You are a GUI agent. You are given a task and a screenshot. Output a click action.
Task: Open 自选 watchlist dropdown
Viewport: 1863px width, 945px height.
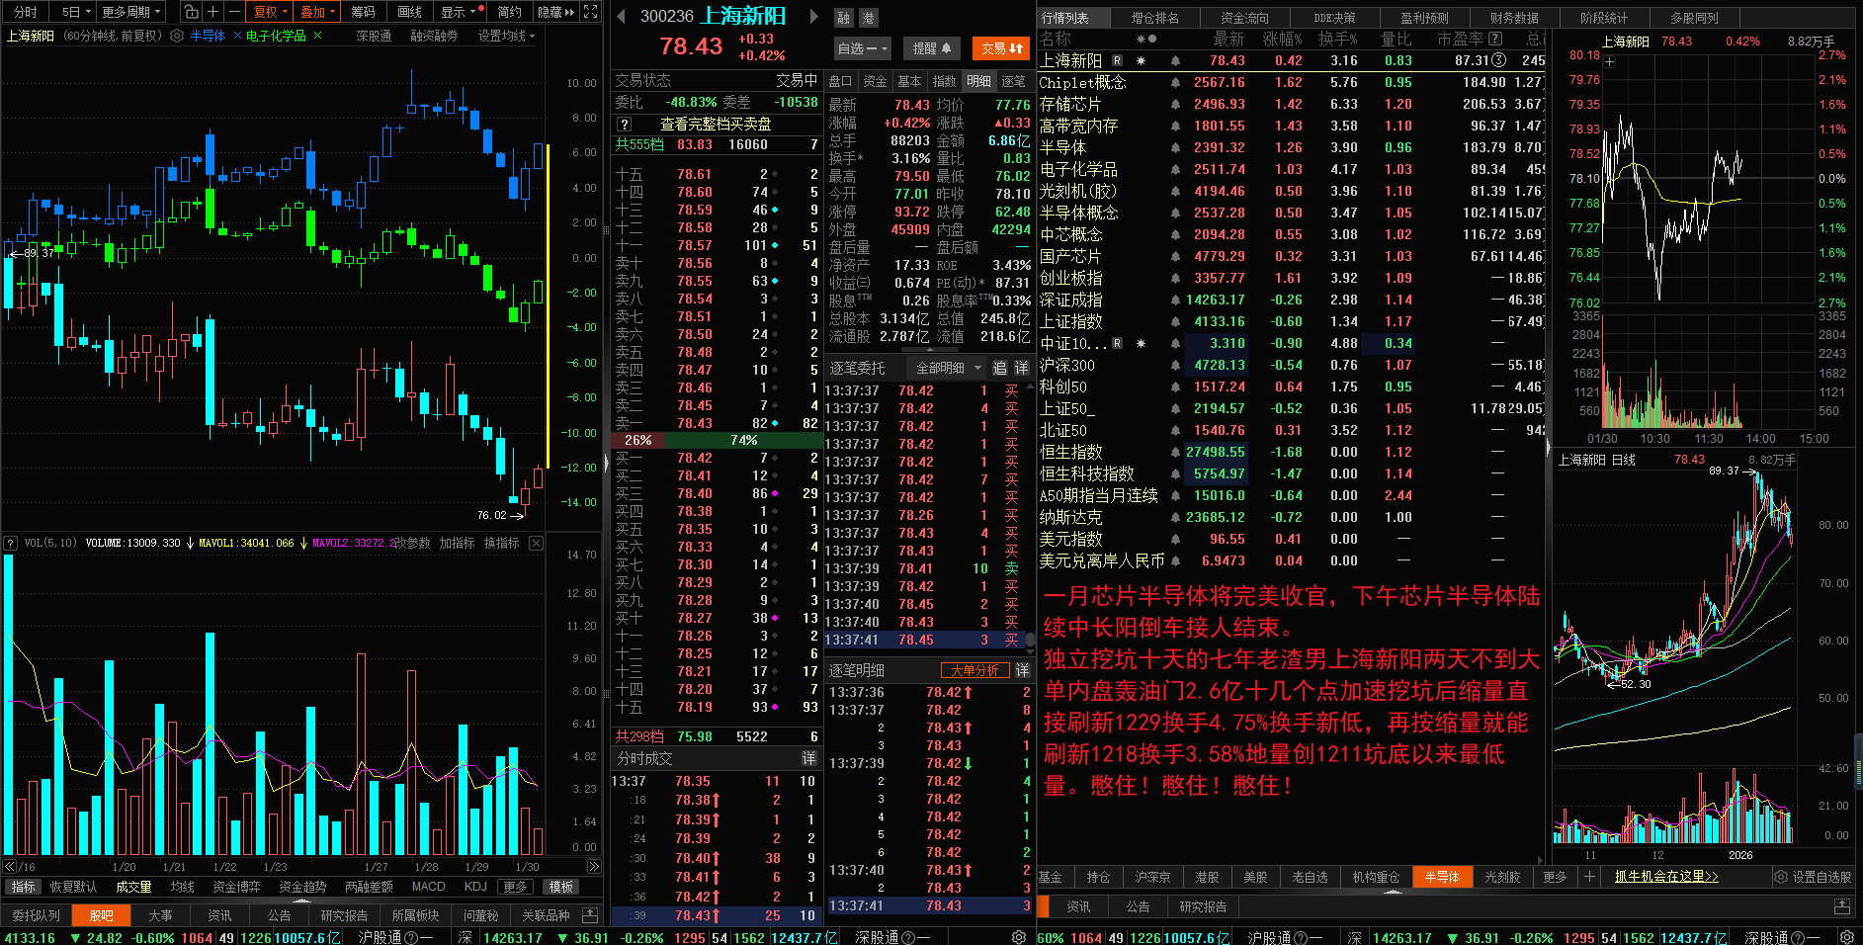tap(863, 47)
